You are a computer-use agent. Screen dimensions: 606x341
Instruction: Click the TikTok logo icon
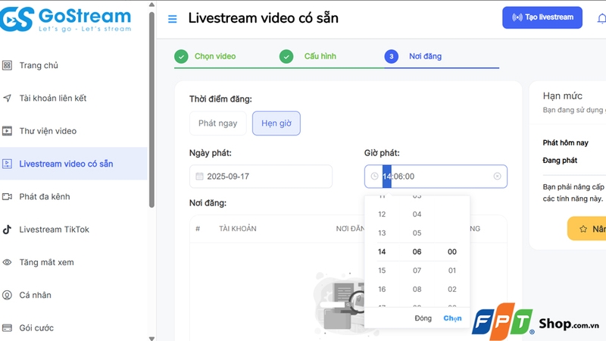pos(7,230)
